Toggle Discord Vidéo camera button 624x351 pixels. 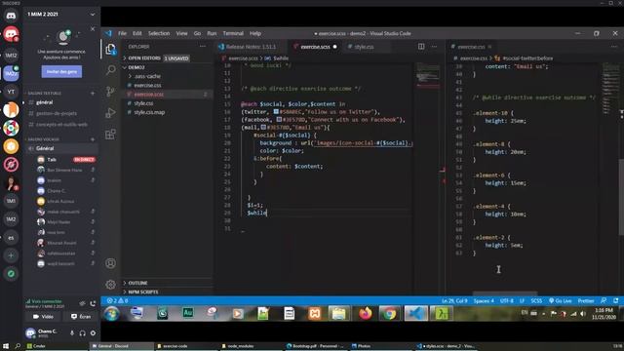pyautogui.click(x=43, y=316)
